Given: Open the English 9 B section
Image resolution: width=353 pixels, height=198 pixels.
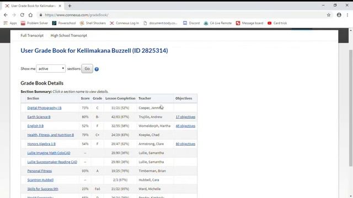Looking at the screenshot, I should point(35,126).
